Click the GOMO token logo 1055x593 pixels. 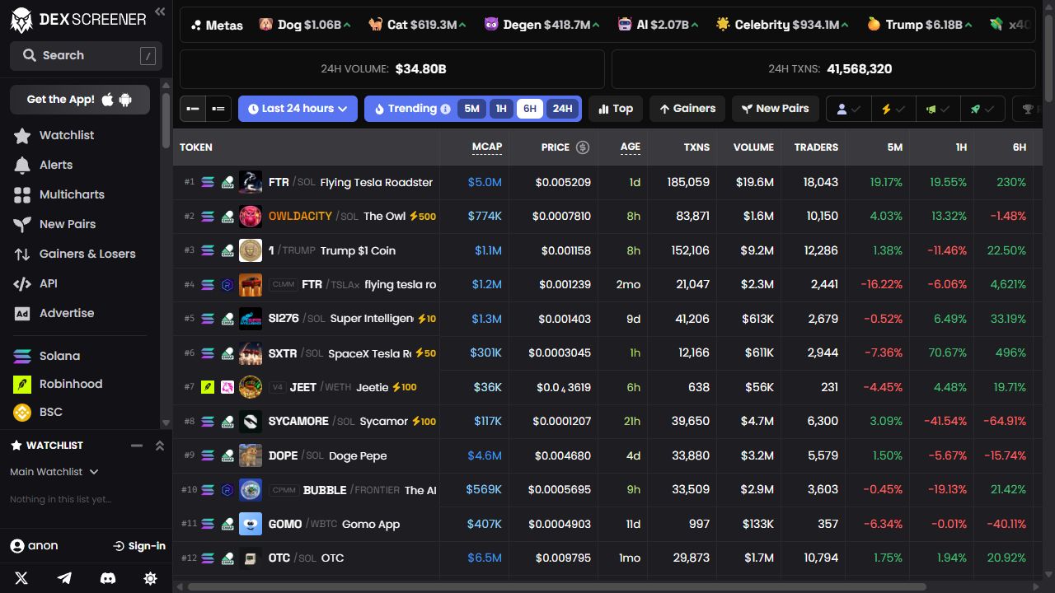tap(251, 524)
